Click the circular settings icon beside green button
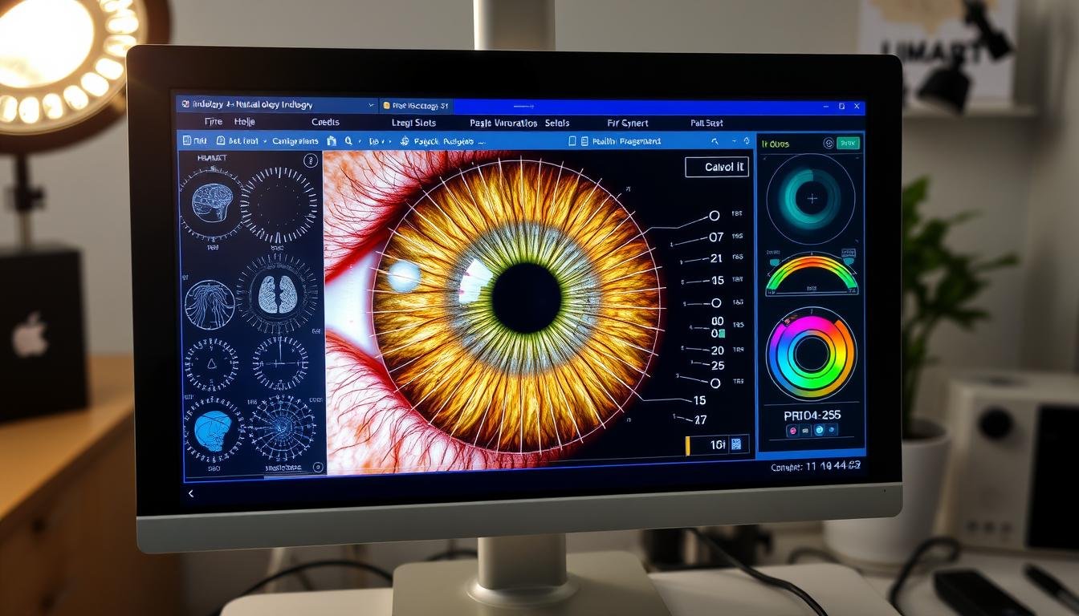Screen dimensions: 1079x616 (x=829, y=144)
